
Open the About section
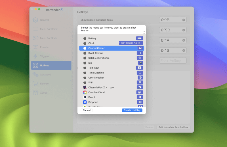51,93
